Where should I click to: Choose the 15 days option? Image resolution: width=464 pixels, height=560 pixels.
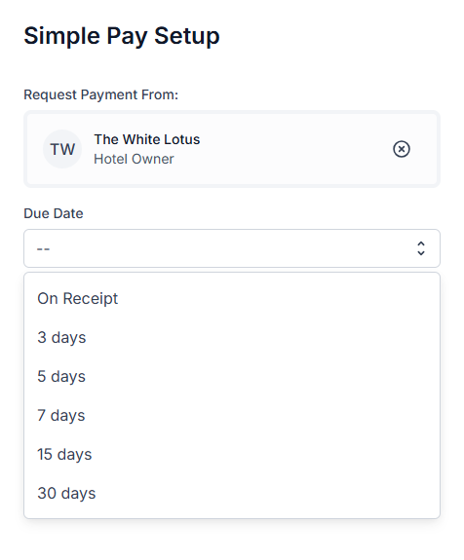tap(232, 454)
